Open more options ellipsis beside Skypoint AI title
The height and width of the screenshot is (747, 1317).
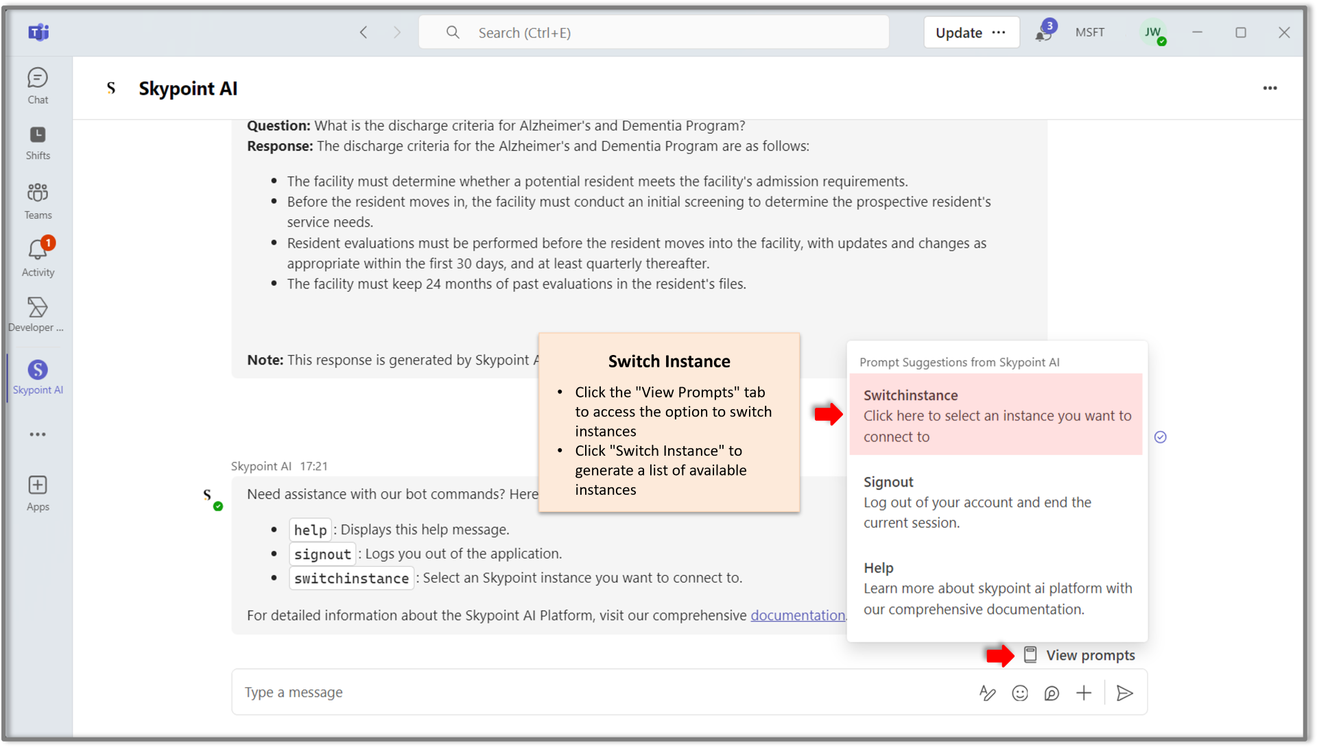coord(1270,88)
